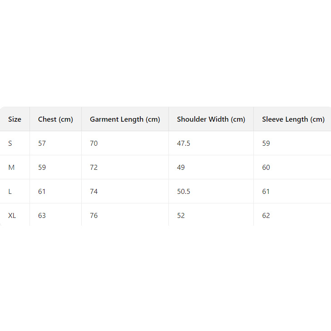Click sleeve length value 59
This screenshot has width=331, height=331.
(x=266, y=143)
